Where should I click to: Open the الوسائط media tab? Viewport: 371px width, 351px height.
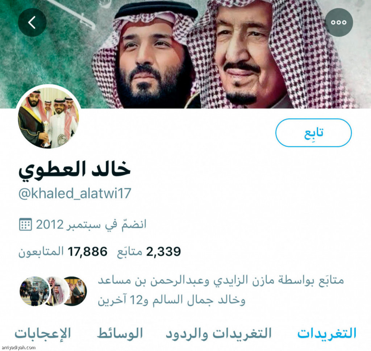[120, 334]
